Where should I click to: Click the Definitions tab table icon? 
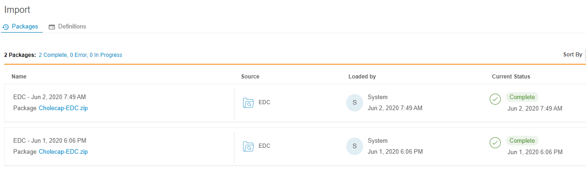pos(52,27)
